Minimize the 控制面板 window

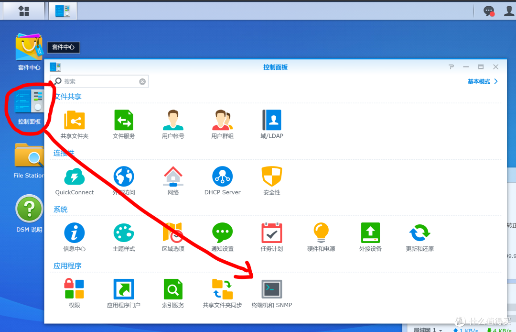point(466,67)
